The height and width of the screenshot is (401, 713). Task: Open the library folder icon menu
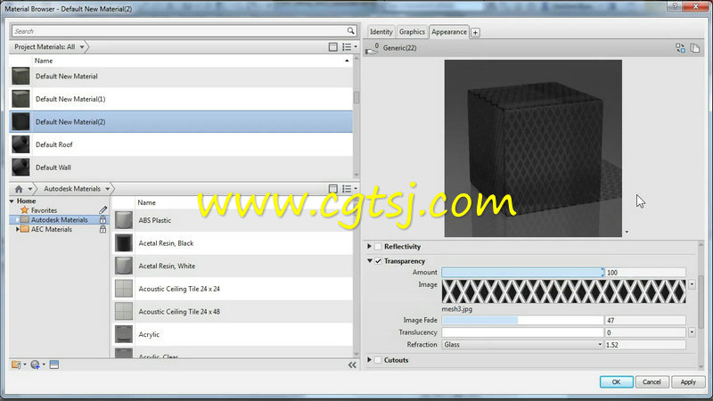(18, 364)
